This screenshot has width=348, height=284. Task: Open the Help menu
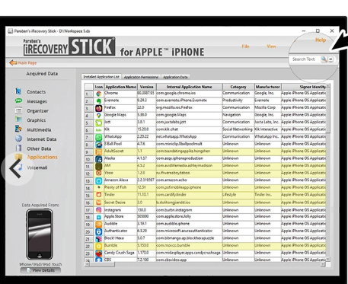point(321,40)
